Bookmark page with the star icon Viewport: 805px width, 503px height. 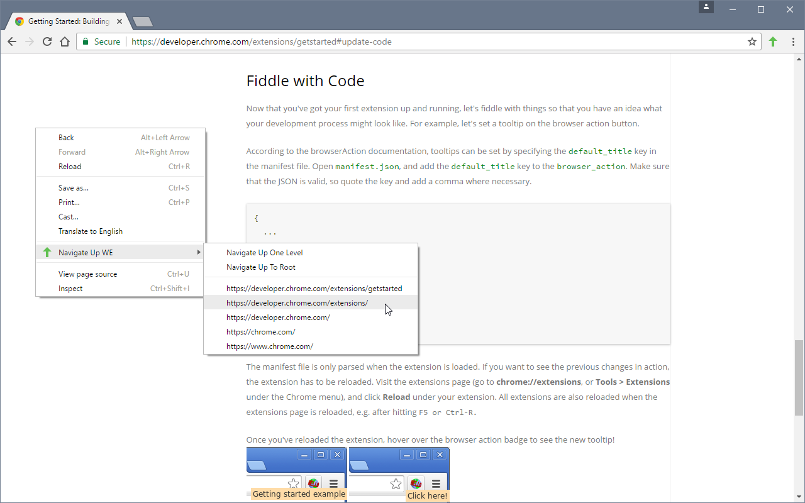click(752, 41)
